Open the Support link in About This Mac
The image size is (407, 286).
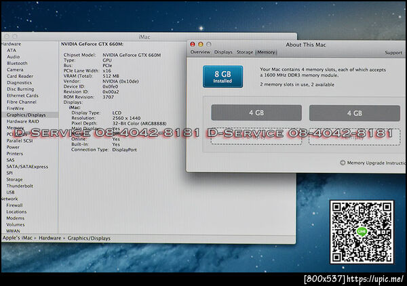click(x=393, y=53)
